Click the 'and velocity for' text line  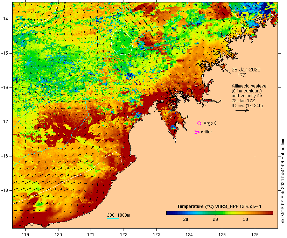247,96
